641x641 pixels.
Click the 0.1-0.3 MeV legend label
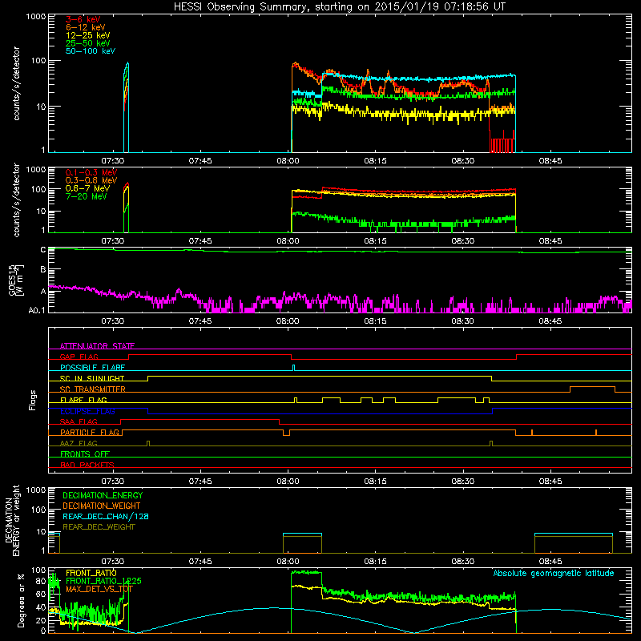(91, 172)
